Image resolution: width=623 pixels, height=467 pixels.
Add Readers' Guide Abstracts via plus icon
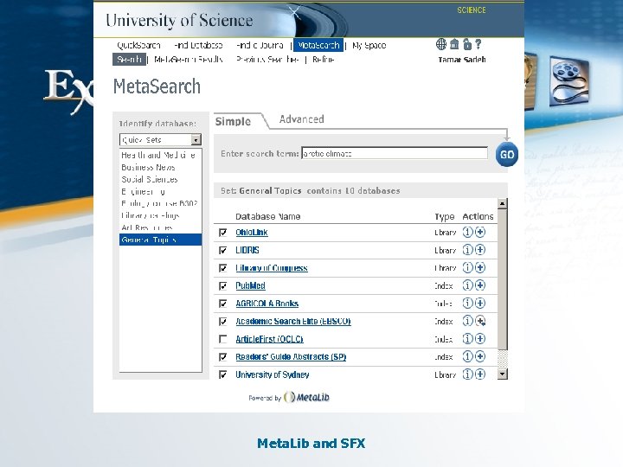pyautogui.click(x=480, y=356)
